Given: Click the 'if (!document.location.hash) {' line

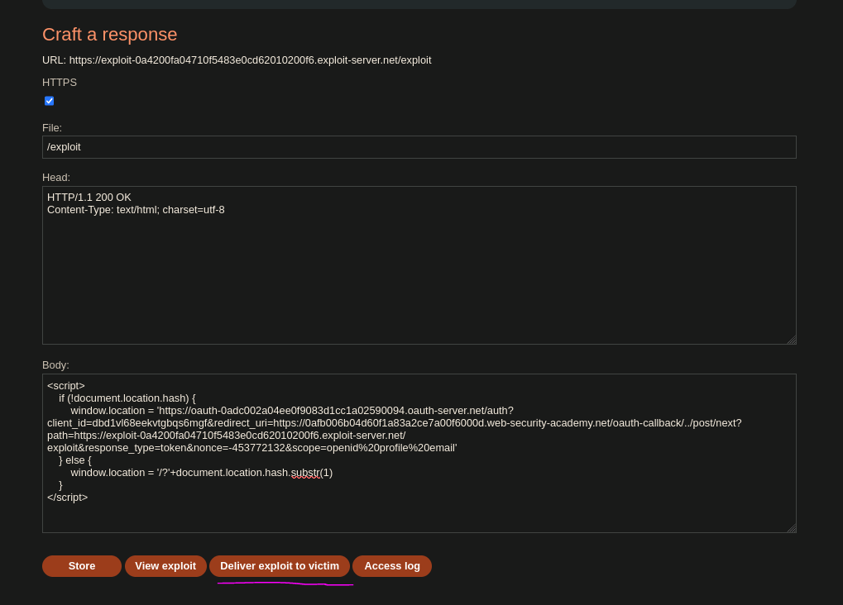Looking at the screenshot, I should tap(127, 398).
